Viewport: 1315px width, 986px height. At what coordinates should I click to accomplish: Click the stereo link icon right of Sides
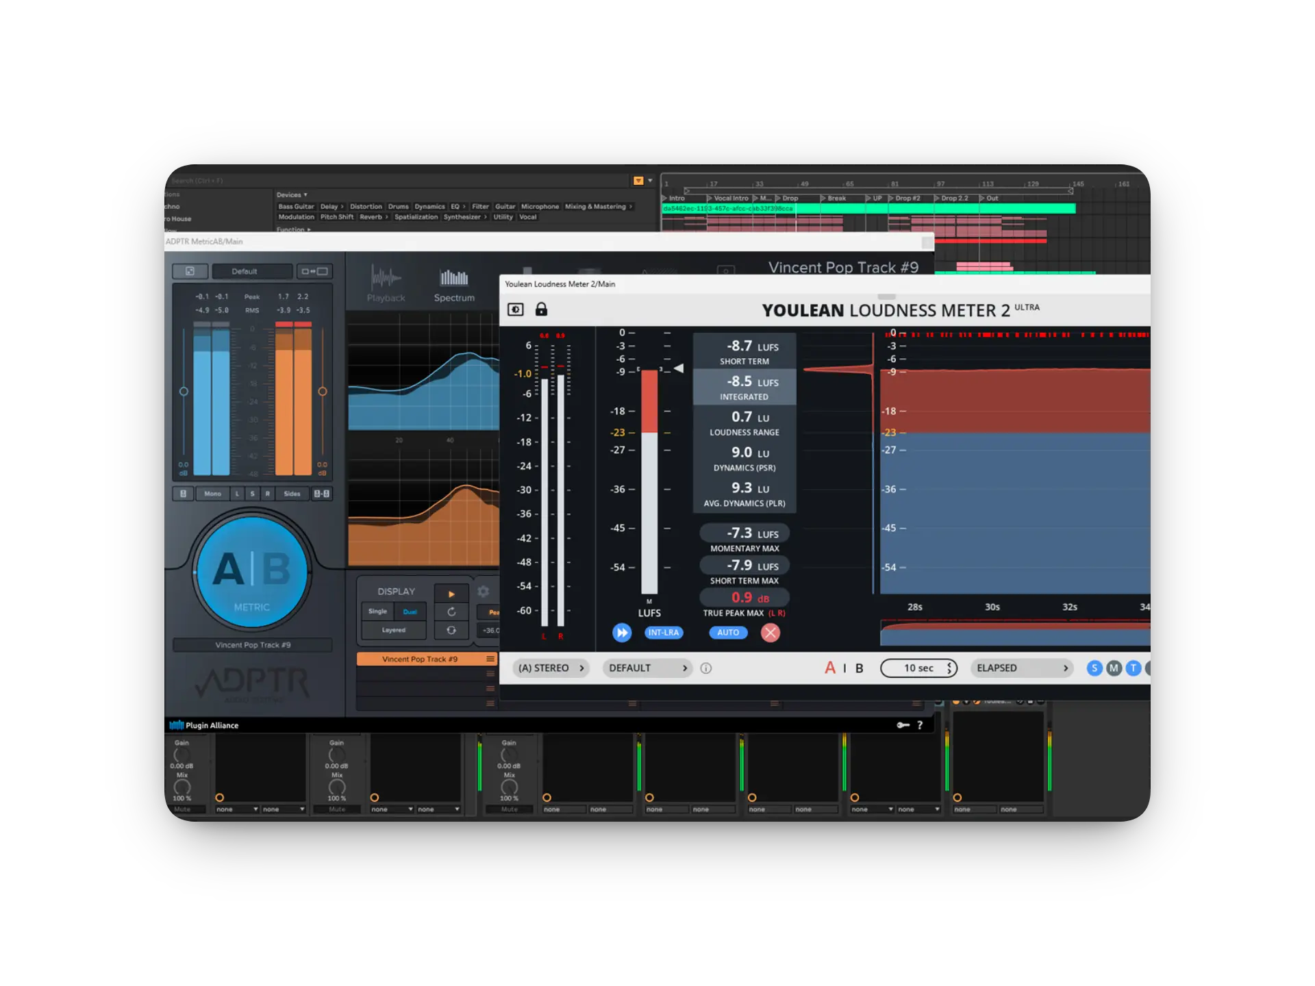322,494
